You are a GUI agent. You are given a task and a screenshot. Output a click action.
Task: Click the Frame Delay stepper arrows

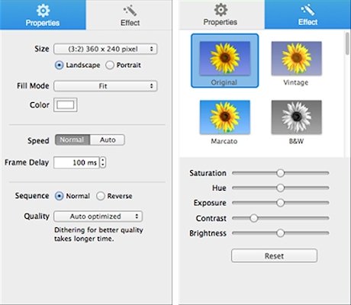[102, 162]
